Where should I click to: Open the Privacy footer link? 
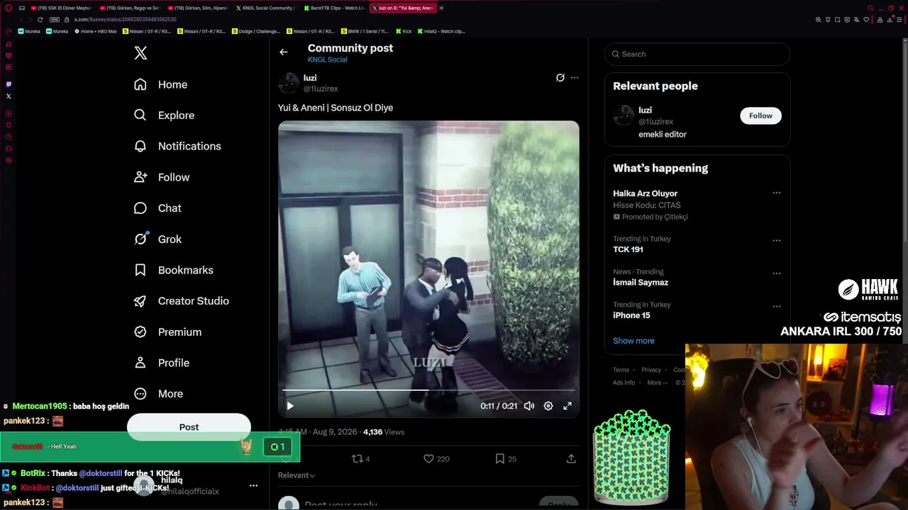coord(651,370)
